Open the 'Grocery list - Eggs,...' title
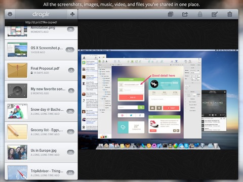The image size is (243, 182). click(47, 130)
